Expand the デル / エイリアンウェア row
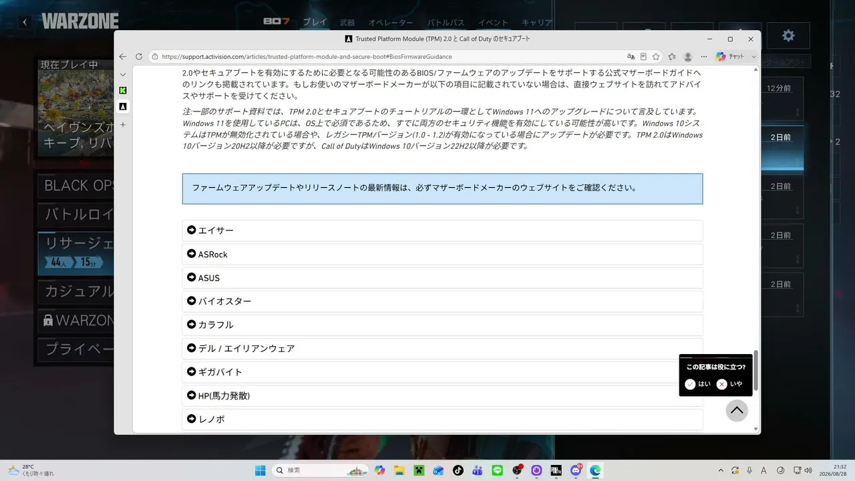 tap(442, 348)
